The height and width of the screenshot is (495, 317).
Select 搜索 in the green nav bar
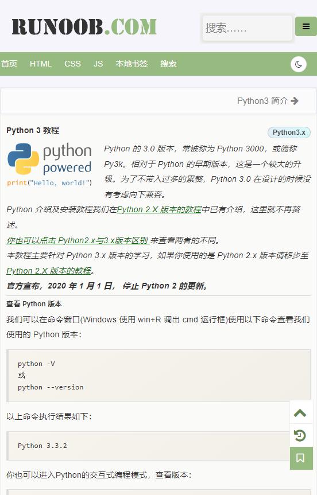(168, 64)
